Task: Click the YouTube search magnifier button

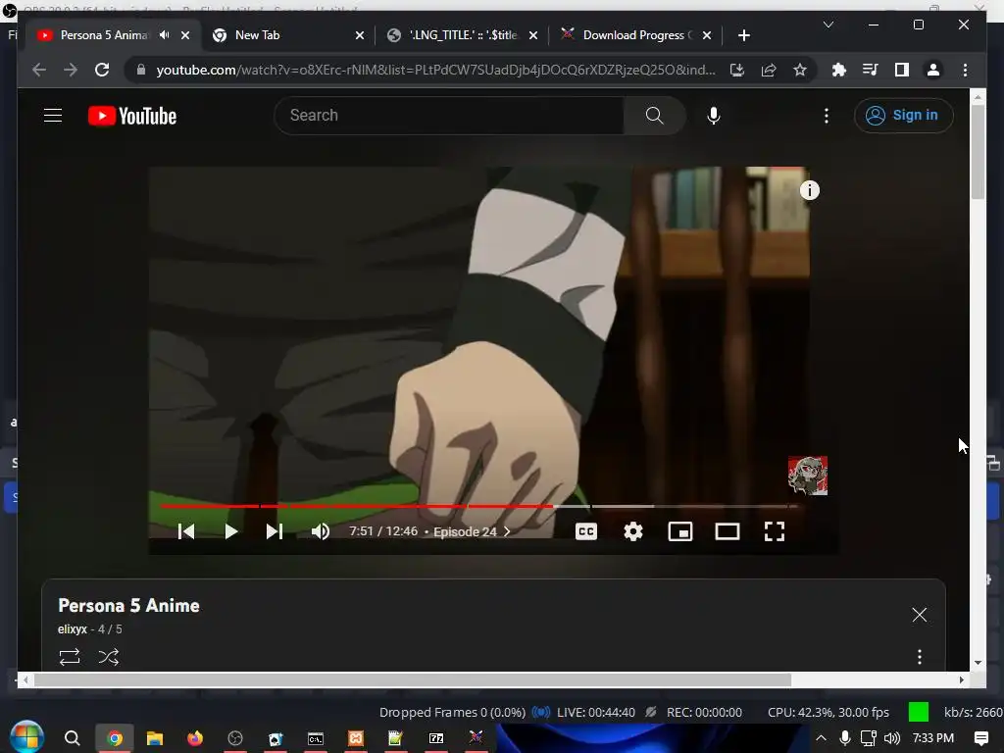Action: click(x=654, y=116)
